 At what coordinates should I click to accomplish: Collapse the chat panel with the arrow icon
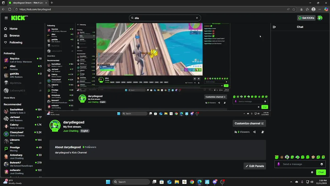274,27
